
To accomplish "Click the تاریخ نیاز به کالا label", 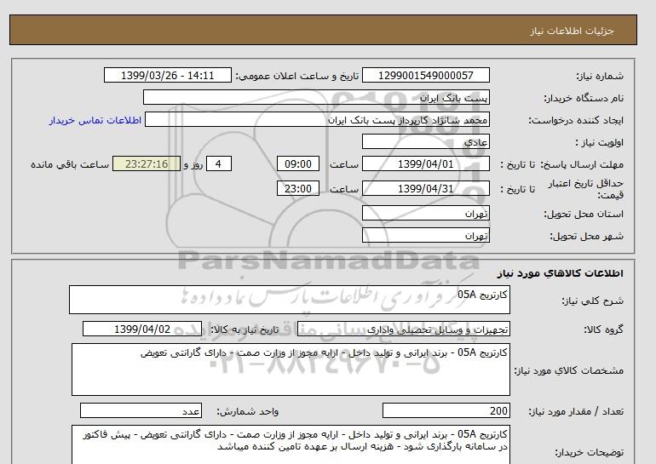I will point(245,329).
